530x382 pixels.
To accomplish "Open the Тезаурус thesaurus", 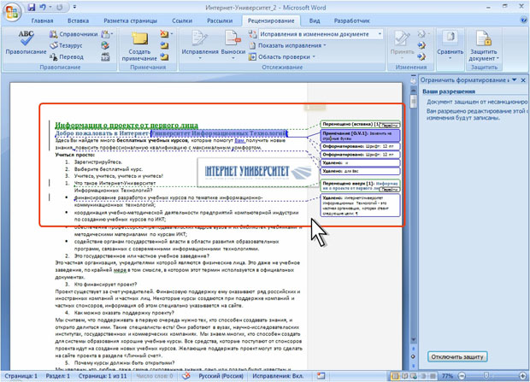I will point(68,45).
